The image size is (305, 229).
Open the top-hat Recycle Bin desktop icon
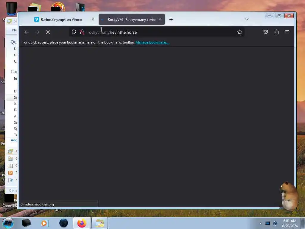click(12, 8)
